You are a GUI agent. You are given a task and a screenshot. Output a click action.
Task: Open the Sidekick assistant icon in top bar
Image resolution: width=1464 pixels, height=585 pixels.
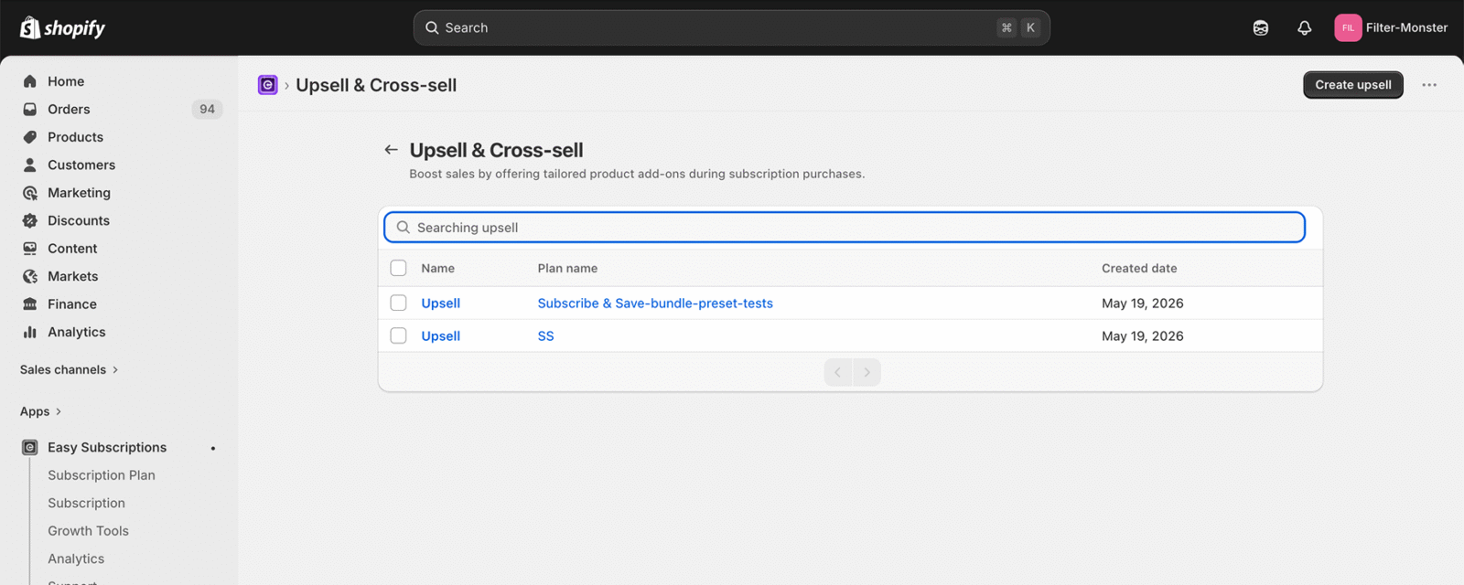click(x=1261, y=27)
